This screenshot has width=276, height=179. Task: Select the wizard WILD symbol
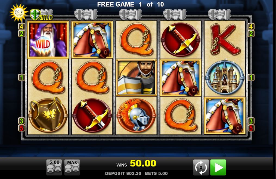(48, 40)
